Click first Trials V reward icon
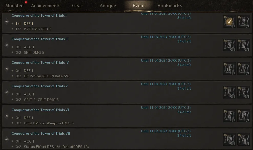The height and width of the screenshot is (150, 253). (229, 92)
